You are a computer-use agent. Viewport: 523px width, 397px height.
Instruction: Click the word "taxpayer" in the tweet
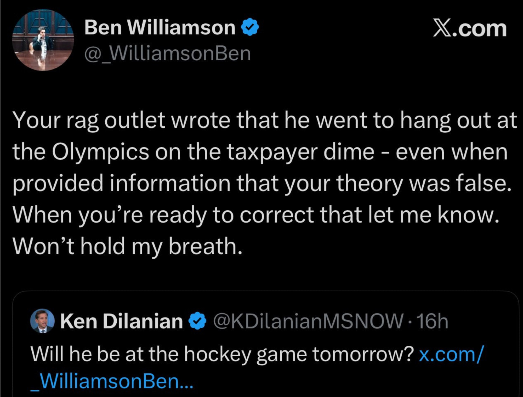point(272,152)
